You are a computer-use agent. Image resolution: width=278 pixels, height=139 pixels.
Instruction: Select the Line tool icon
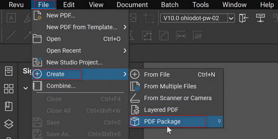pyautogui.click(x=11, y=35)
